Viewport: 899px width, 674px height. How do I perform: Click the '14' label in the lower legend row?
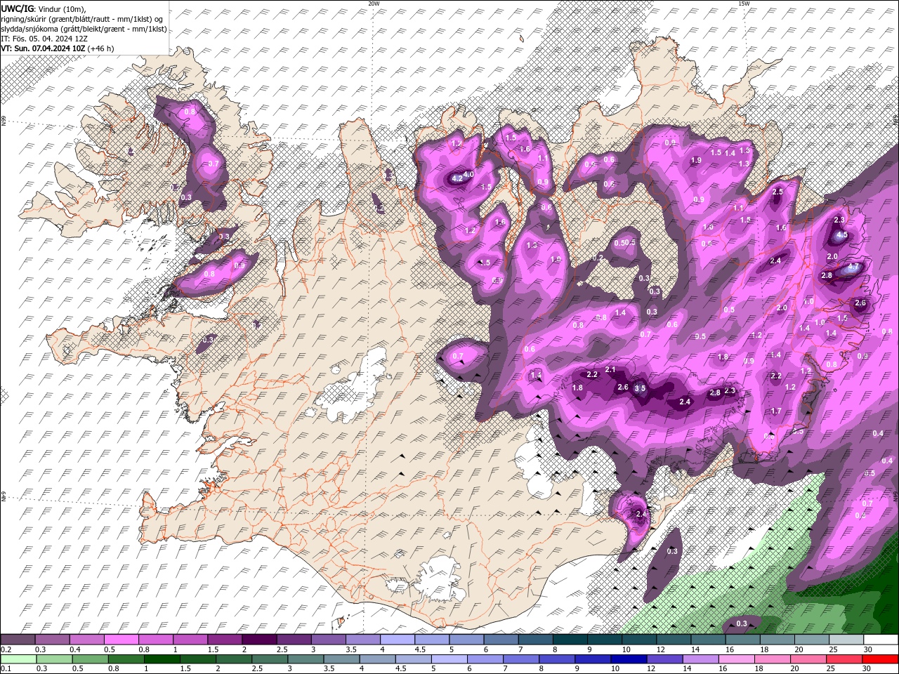coord(687,669)
